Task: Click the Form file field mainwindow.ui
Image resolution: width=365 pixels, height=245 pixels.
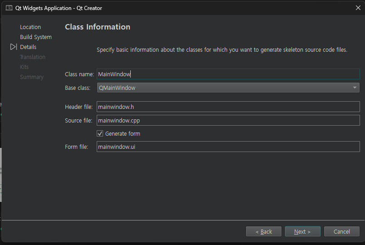Action: [228, 147]
